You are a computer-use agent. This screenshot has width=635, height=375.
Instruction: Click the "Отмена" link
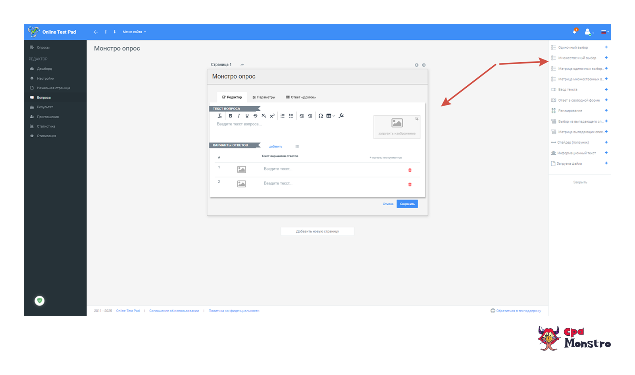pyautogui.click(x=388, y=204)
